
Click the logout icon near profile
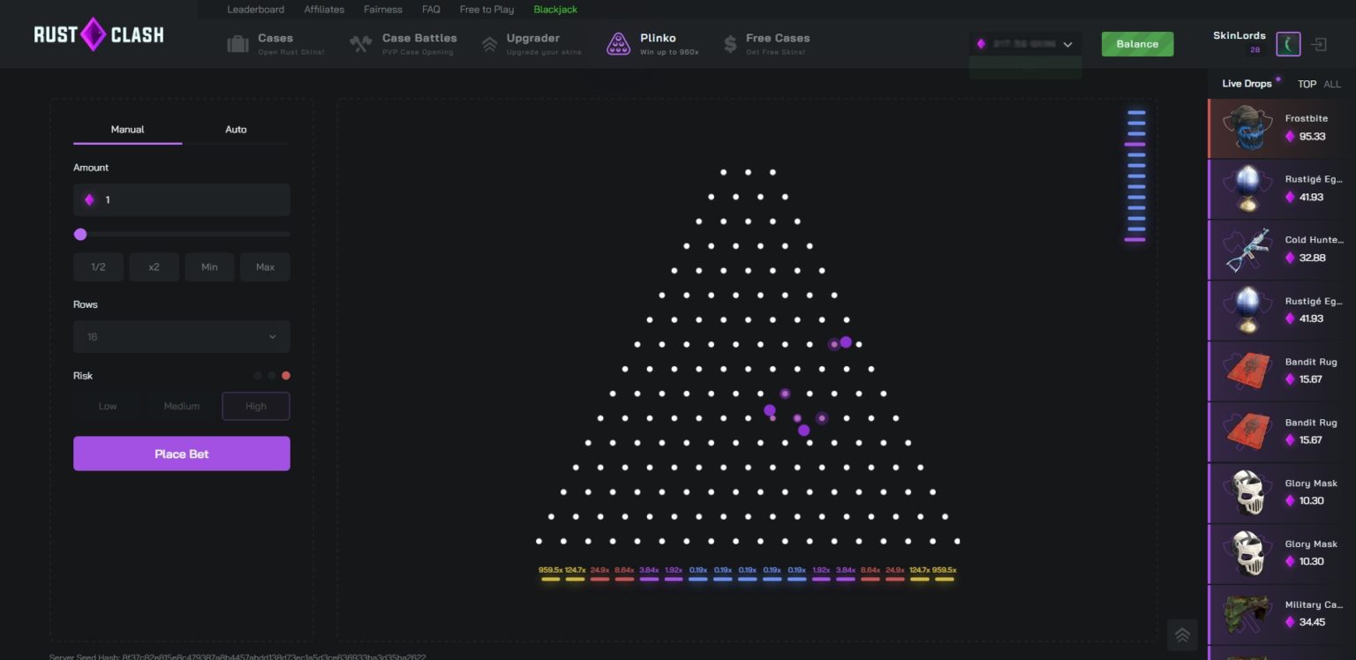1319,44
